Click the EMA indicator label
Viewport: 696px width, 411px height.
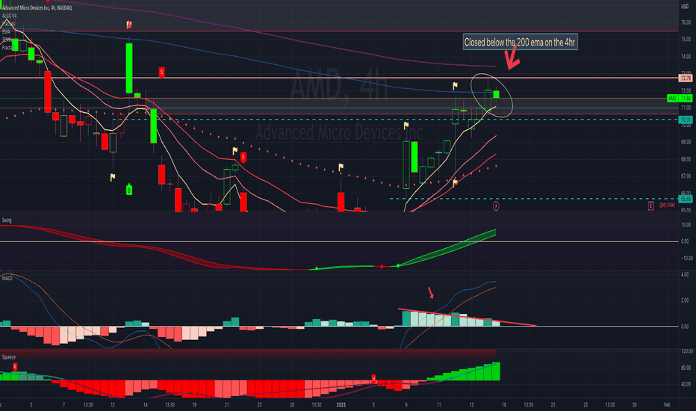(x=6, y=31)
